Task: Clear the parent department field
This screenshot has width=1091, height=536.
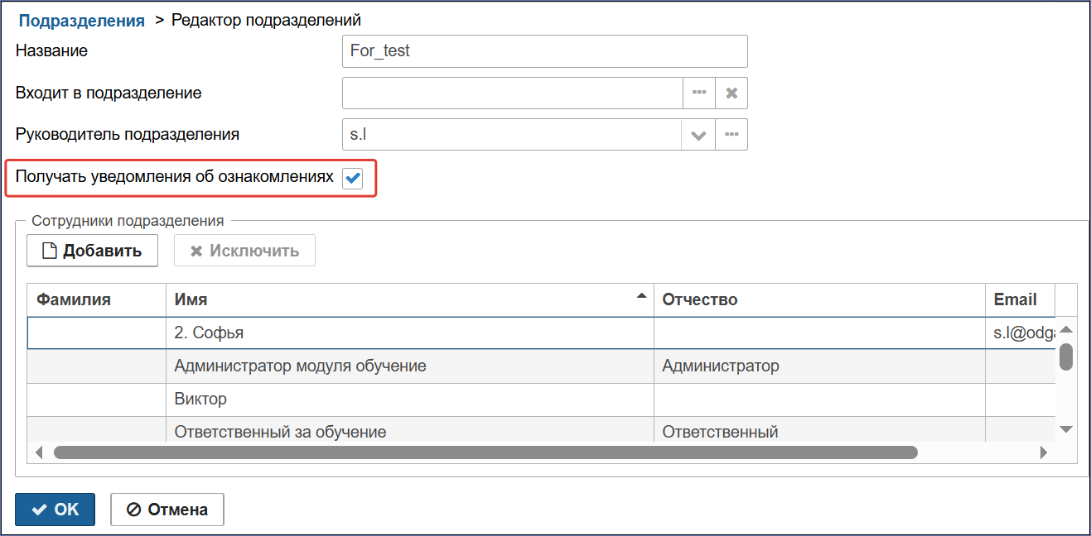Action: pyautogui.click(x=731, y=93)
